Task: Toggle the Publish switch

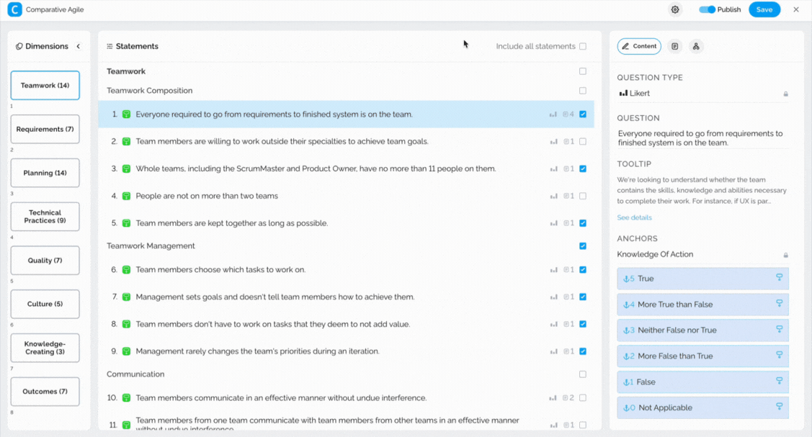Action: pos(707,9)
